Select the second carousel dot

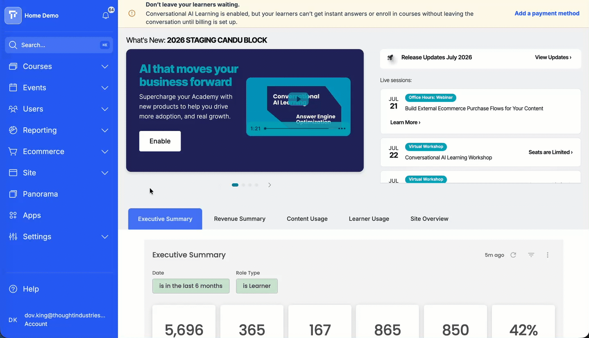(x=244, y=185)
